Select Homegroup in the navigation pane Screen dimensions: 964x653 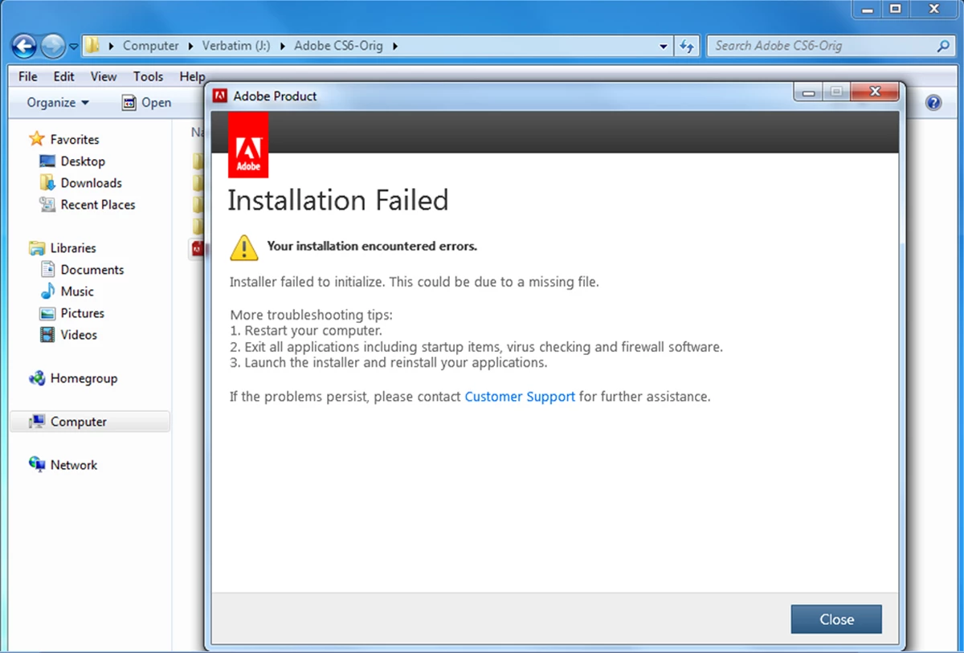[x=84, y=378]
